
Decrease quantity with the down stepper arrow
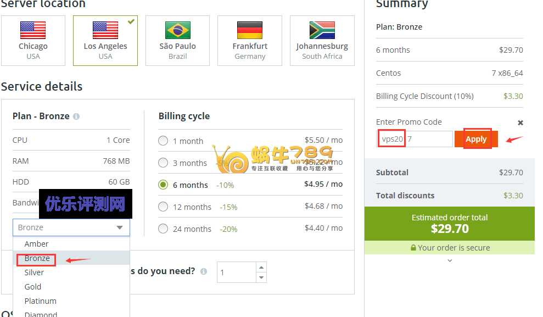coord(261,277)
